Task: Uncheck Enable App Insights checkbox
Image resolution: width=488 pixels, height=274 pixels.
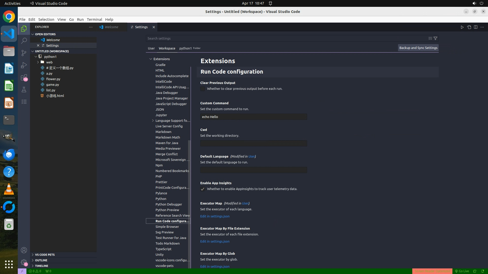Action: (x=203, y=189)
